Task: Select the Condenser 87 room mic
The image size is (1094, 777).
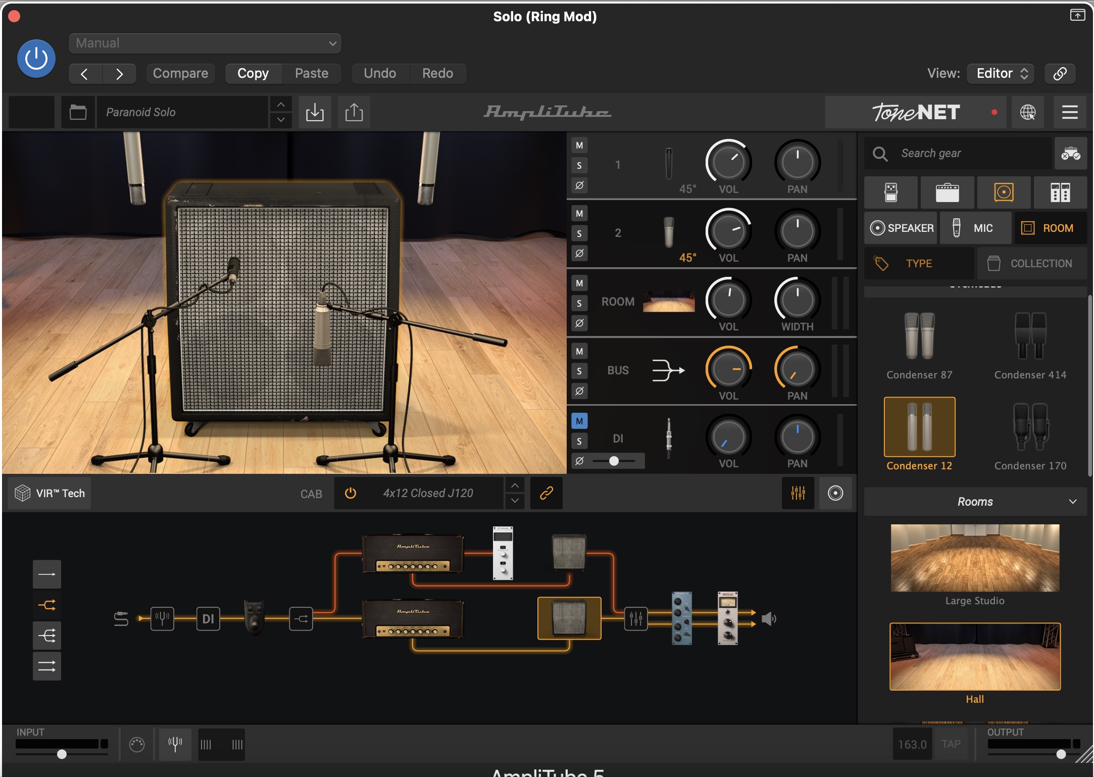Action: tap(919, 346)
